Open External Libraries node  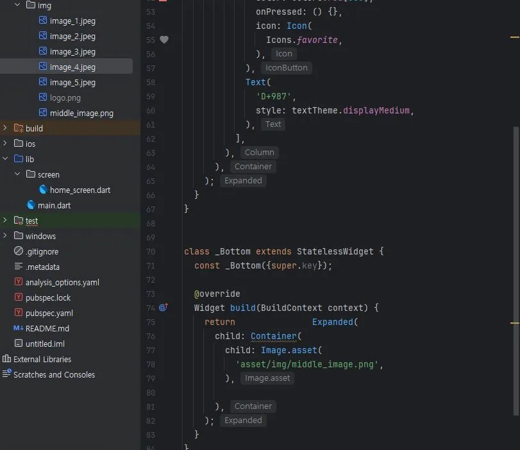[x=42, y=359]
